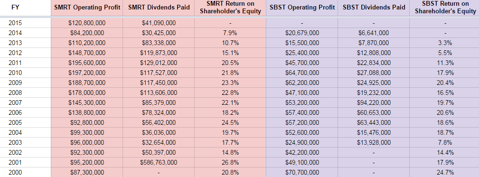Select the 20.5% cell
479x177 pixels.
[230, 63]
